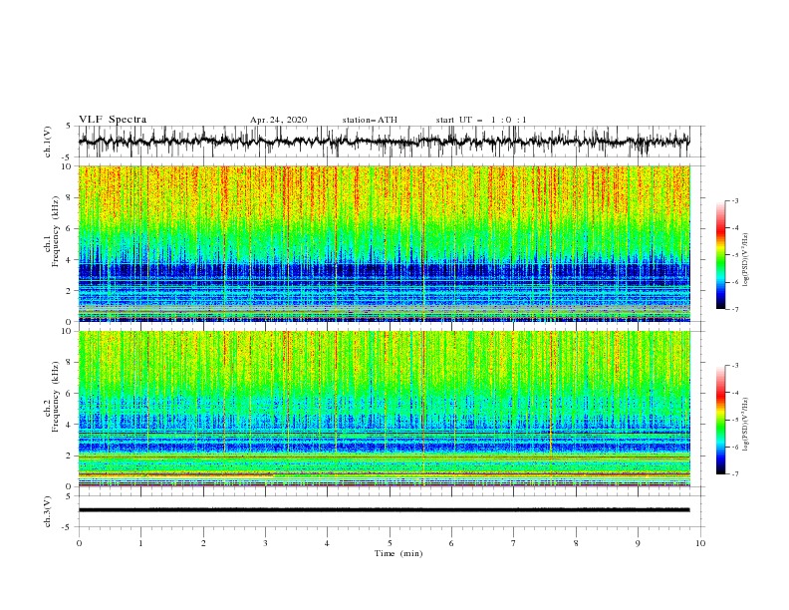Click the 'VLF Spectra' title text

pos(113,120)
